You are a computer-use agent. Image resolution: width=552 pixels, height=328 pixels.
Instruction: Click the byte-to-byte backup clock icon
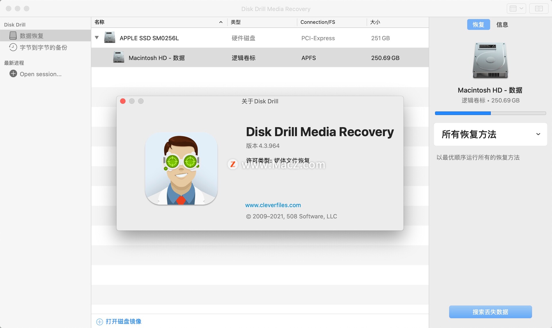[x=13, y=47]
